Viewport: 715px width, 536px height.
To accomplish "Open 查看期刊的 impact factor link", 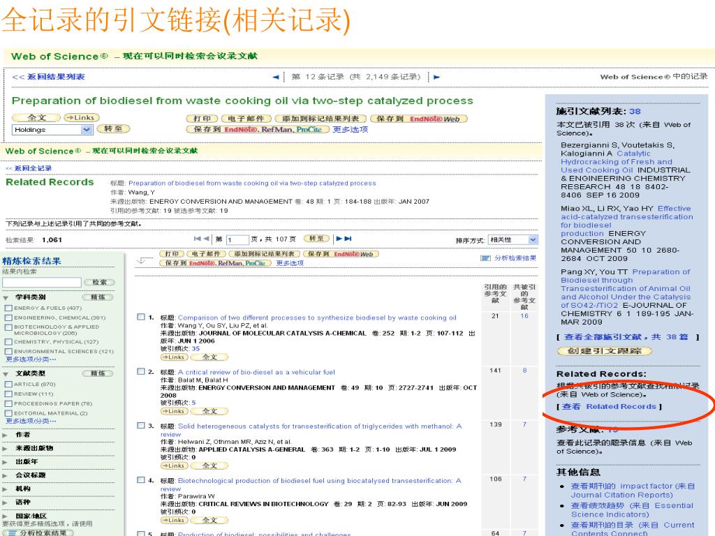I will coord(633,491).
